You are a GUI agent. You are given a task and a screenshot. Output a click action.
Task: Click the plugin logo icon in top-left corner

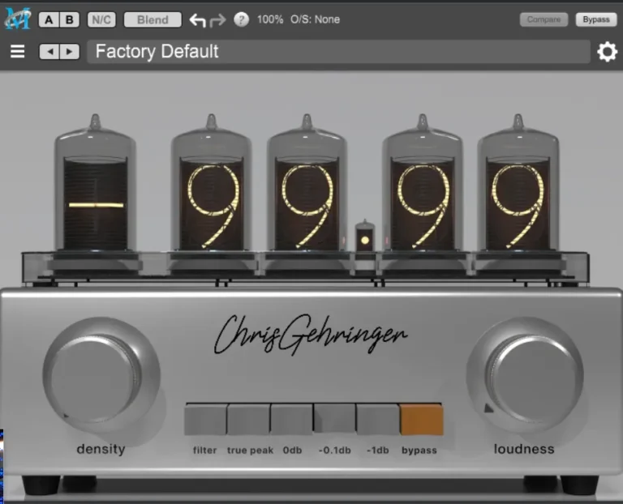point(17,18)
